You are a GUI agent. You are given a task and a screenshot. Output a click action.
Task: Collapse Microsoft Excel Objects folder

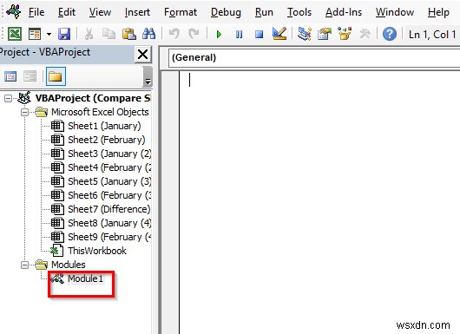25,112
